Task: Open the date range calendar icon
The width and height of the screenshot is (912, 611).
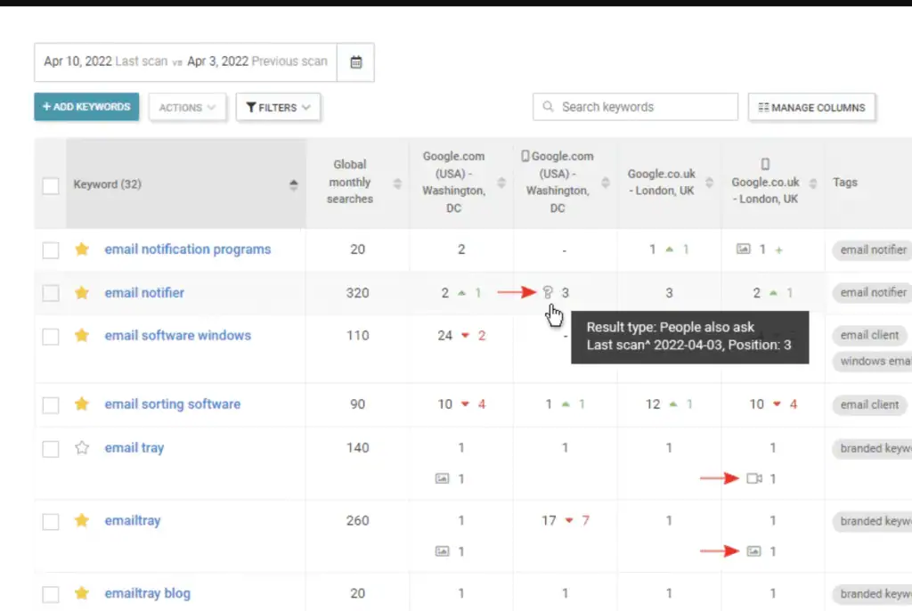Action: point(356,62)
